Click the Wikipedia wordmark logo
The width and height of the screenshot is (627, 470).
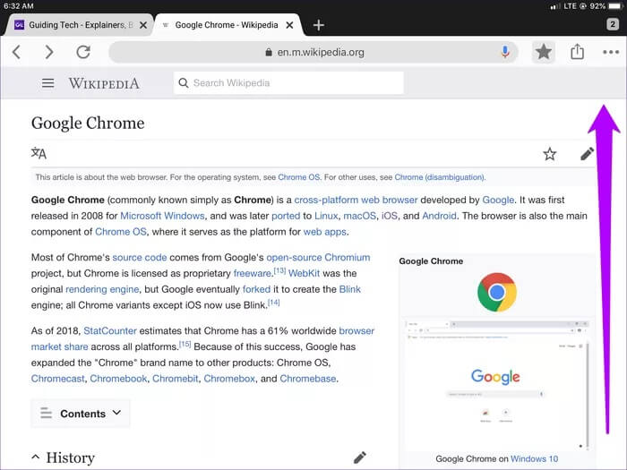pos(104,83)
